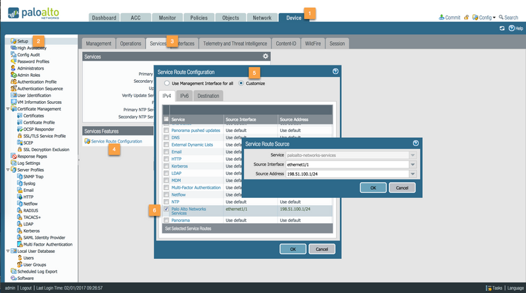
Task: Click Set Selected Service Routes
Action: click(188, 229)
